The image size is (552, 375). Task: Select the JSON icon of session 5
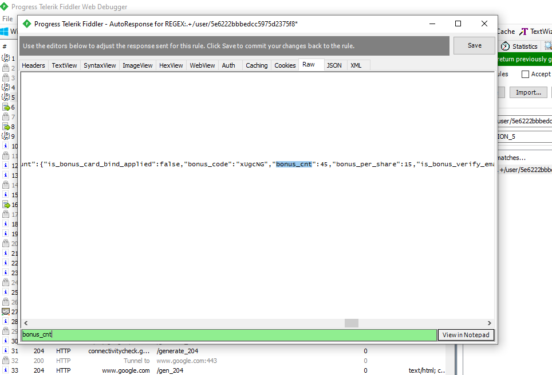(x=6, y=97)
